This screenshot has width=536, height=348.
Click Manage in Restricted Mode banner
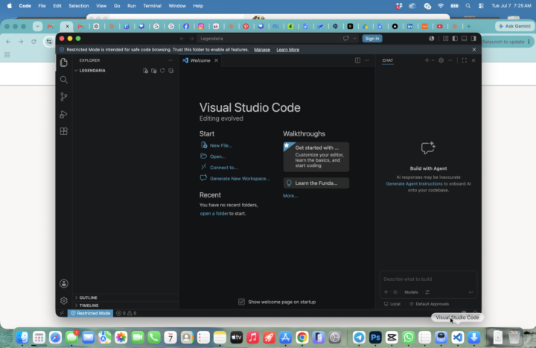pyautogui.click(x=262, y=50)
